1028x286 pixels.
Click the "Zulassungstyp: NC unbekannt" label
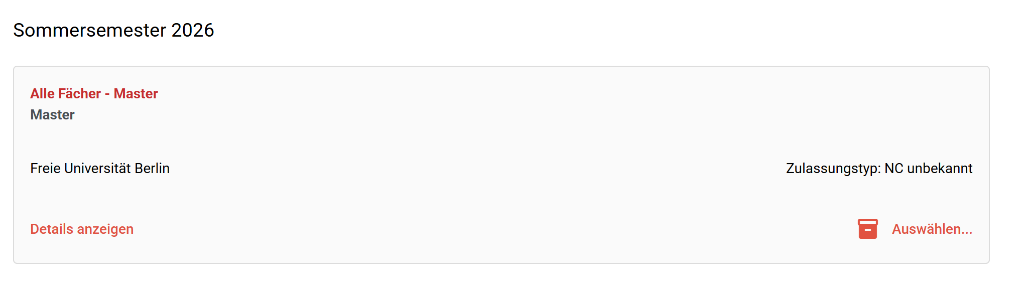[x=879, y=169]
